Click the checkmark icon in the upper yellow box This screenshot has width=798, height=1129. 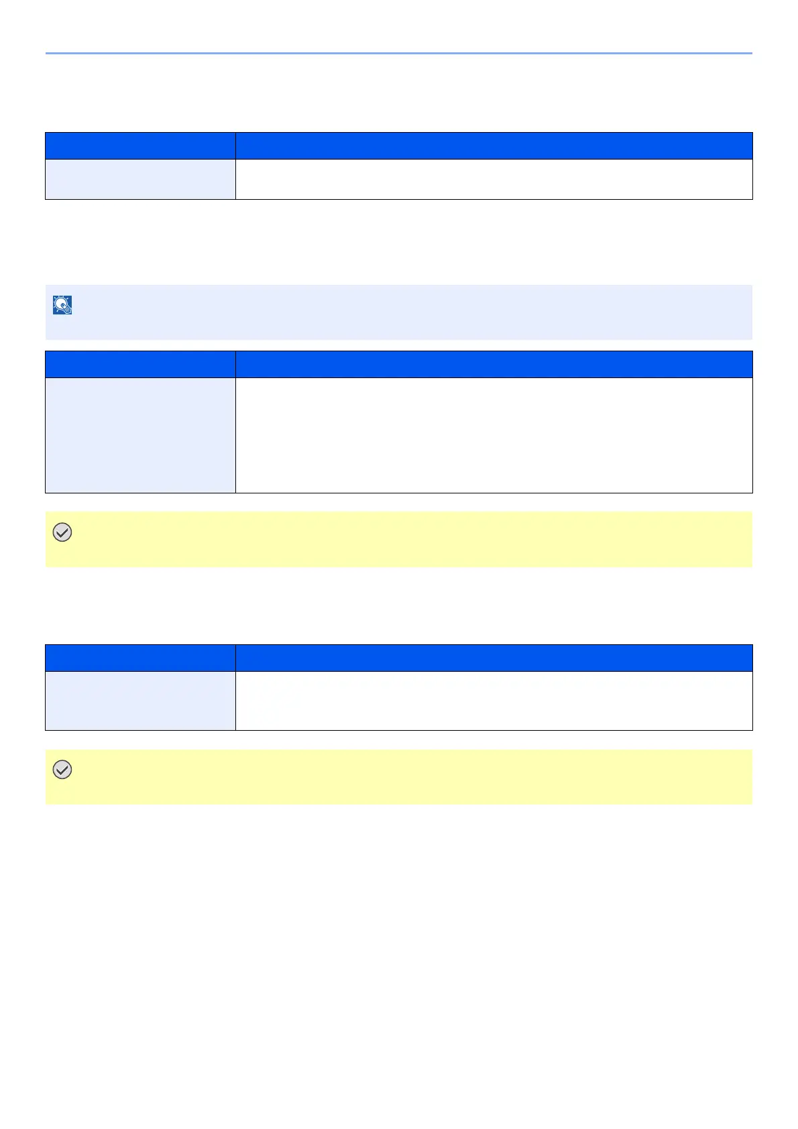(62, 533)
